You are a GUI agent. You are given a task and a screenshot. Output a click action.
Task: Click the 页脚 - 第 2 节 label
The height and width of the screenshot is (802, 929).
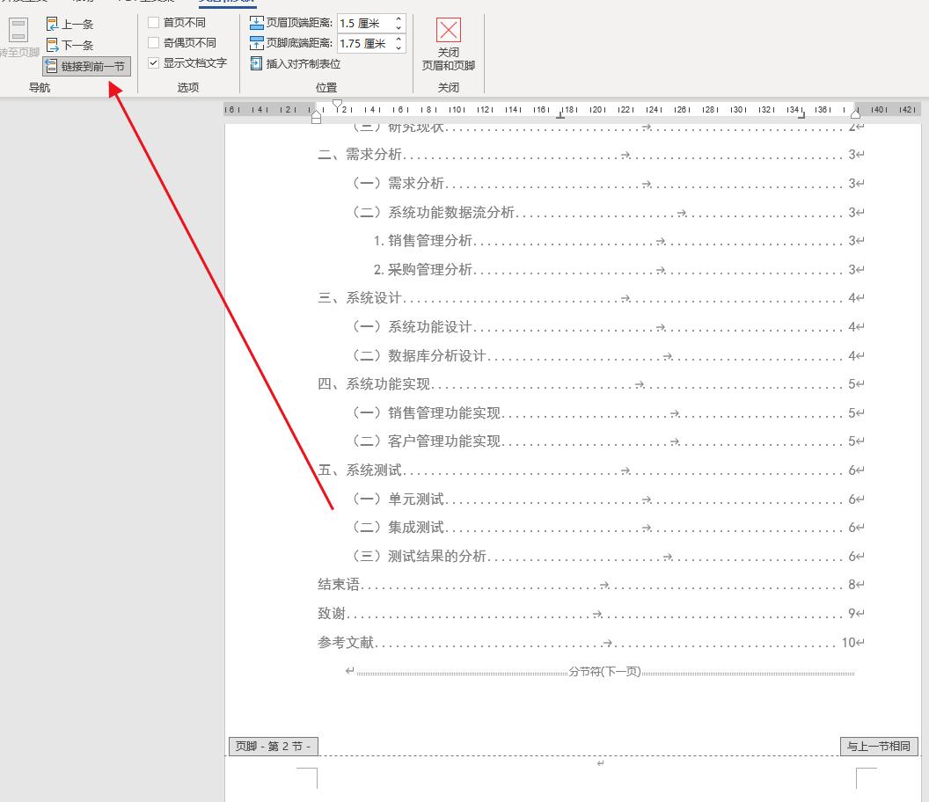[x=273, y=746]
